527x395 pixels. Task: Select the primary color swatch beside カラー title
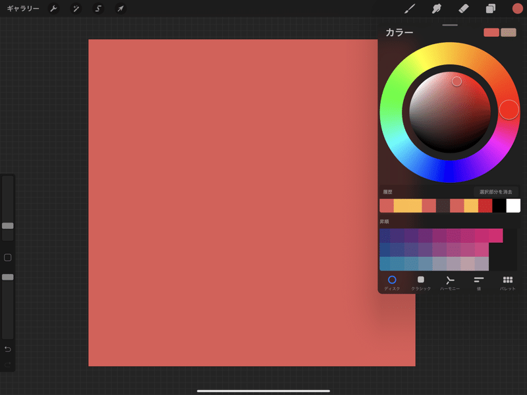pyautogui.click(x=491, y=32)
